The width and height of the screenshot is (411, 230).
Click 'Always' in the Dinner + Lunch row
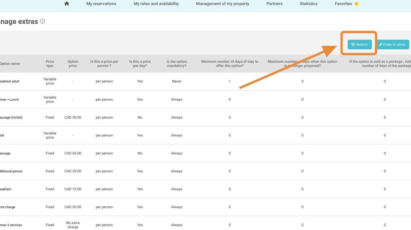click(177, 99)
